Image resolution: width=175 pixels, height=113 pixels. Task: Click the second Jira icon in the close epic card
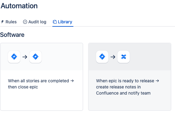pyautogui.click(x=35, y=57)
